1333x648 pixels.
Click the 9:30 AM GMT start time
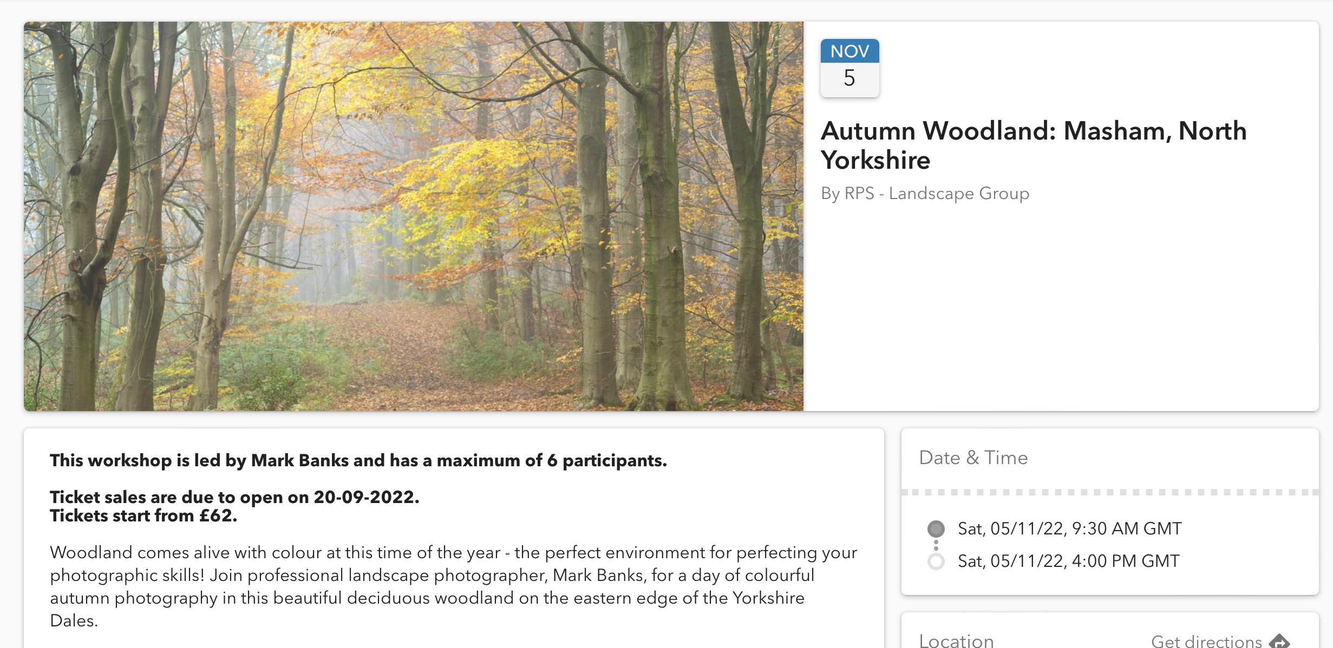click(x=1069, y=528)
